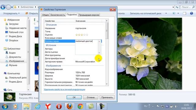Click the RU language indicator in the tray

coord(145,106)
